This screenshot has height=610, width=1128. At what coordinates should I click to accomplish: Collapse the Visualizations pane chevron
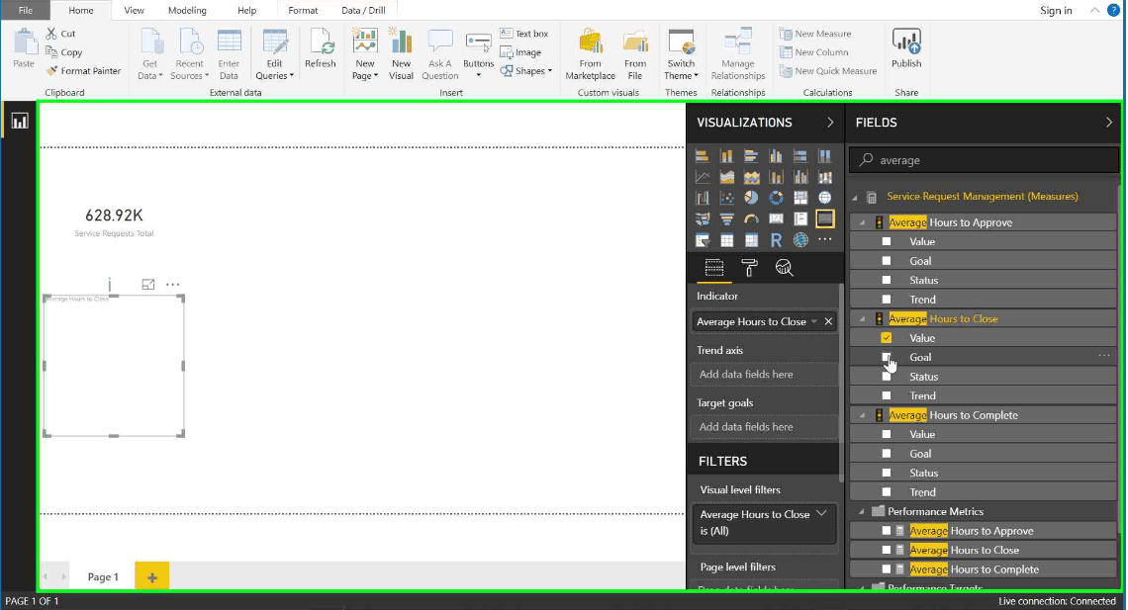(x=830, y=123)
